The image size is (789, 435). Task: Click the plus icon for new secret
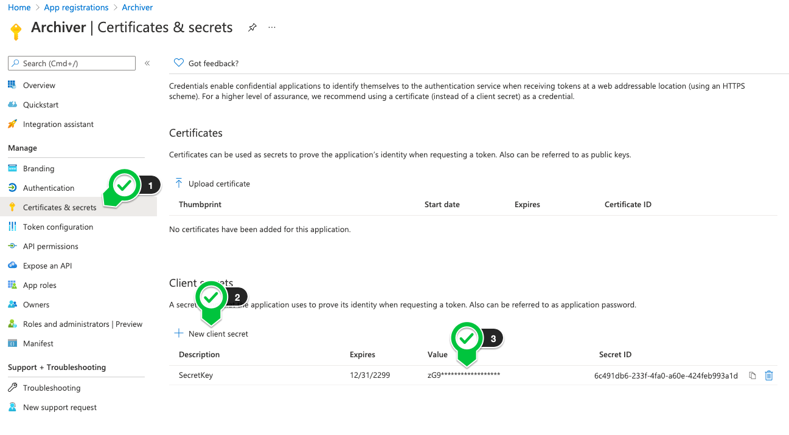(x=179, y=333)
